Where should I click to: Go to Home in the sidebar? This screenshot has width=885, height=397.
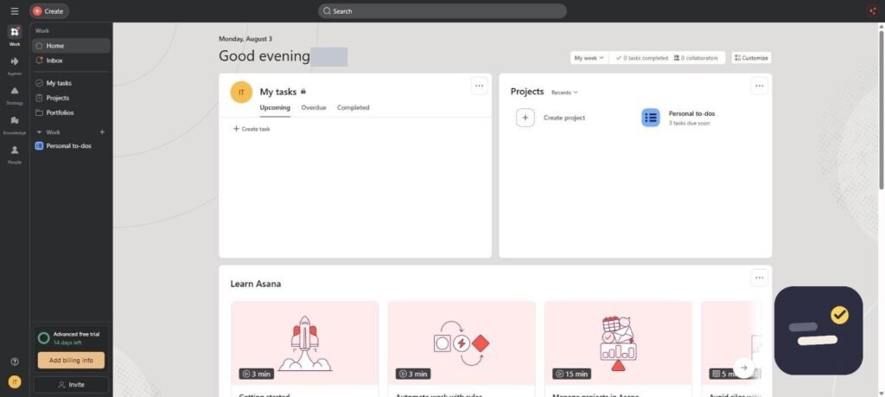tap(71, 46)
